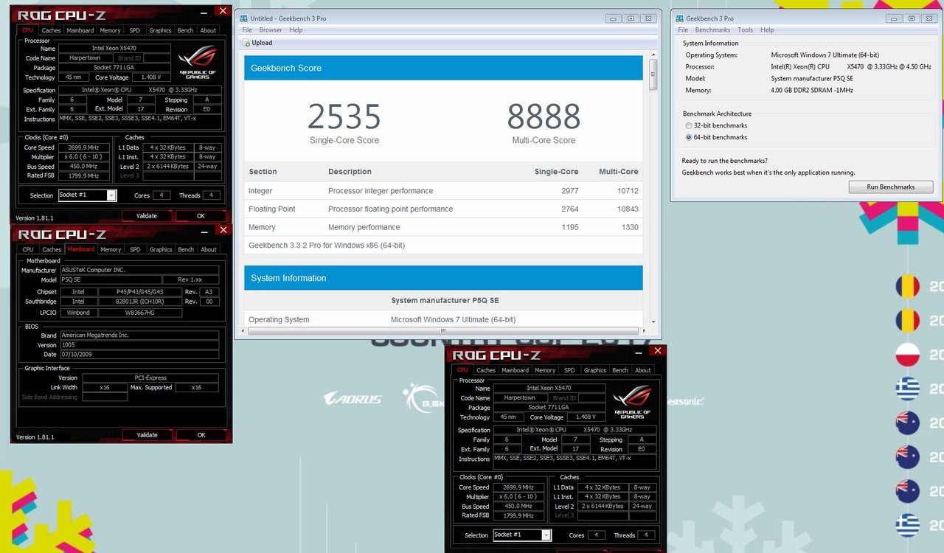Open the Socket #1 selection dropdown in bottom-right CPU-Z

[546, 535]
